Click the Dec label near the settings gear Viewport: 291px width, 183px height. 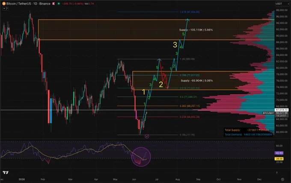(259, 179)
